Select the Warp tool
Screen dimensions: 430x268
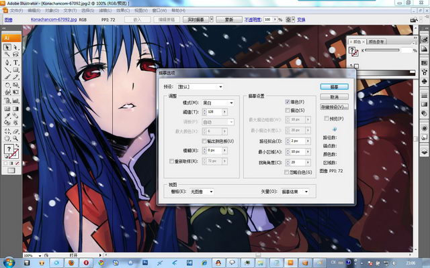7,92
